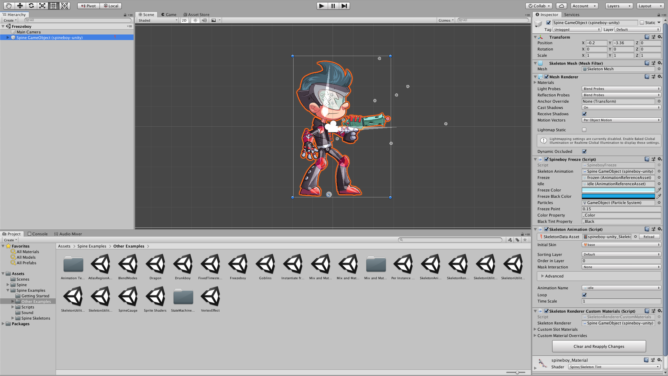Enable the Spineboy Freeze Script checkbox
This screenshot has width=668, height=376.
point(547,159)
